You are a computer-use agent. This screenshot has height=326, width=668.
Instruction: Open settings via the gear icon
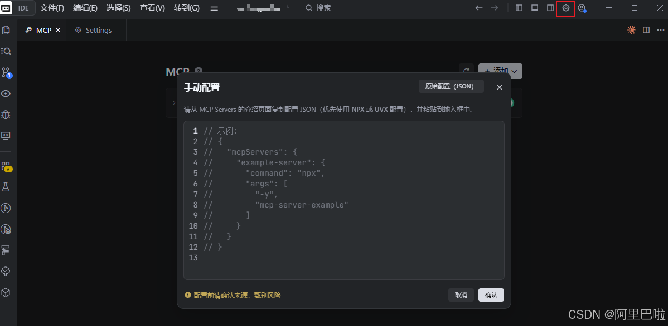(x=566, y=8)
